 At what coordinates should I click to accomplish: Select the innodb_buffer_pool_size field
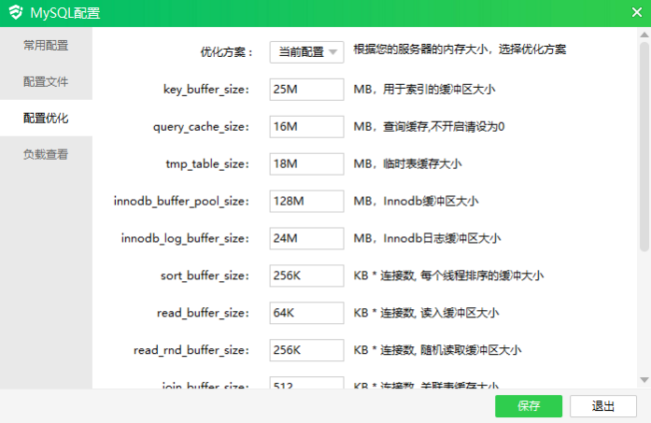pyautogui.click(x=306, y=201)
